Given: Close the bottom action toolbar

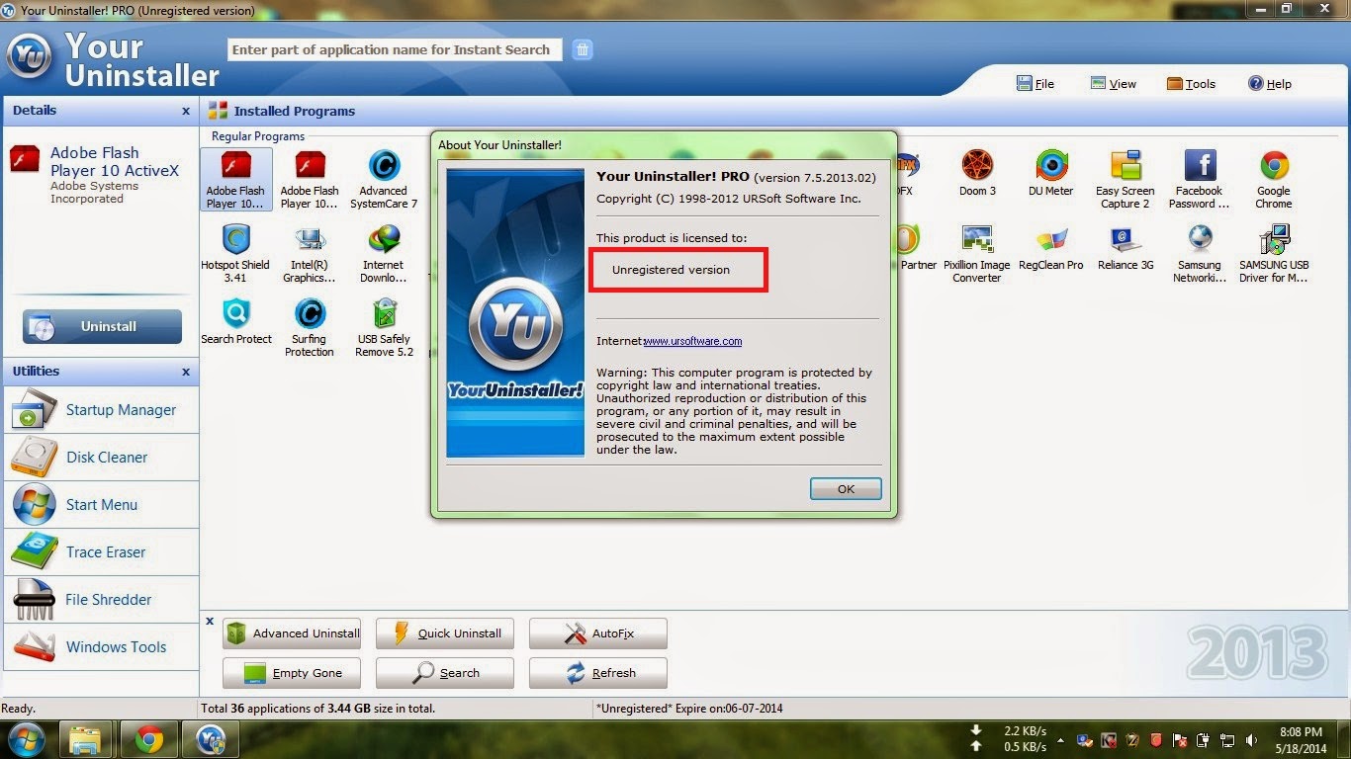Looking at the screenshot, I should point(210,622).
